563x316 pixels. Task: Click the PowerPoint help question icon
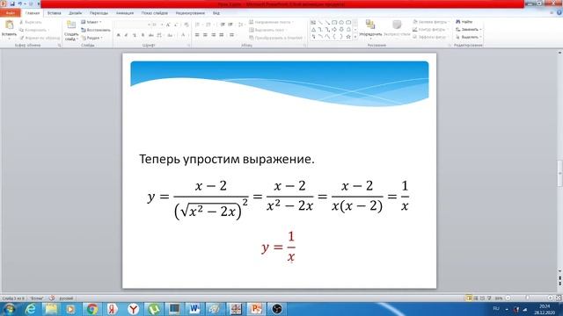coord(559,12)
